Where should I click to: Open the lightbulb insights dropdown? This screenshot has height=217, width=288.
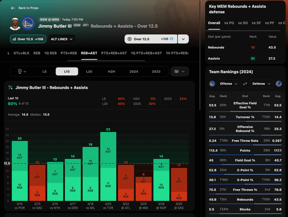coord(22,71)
